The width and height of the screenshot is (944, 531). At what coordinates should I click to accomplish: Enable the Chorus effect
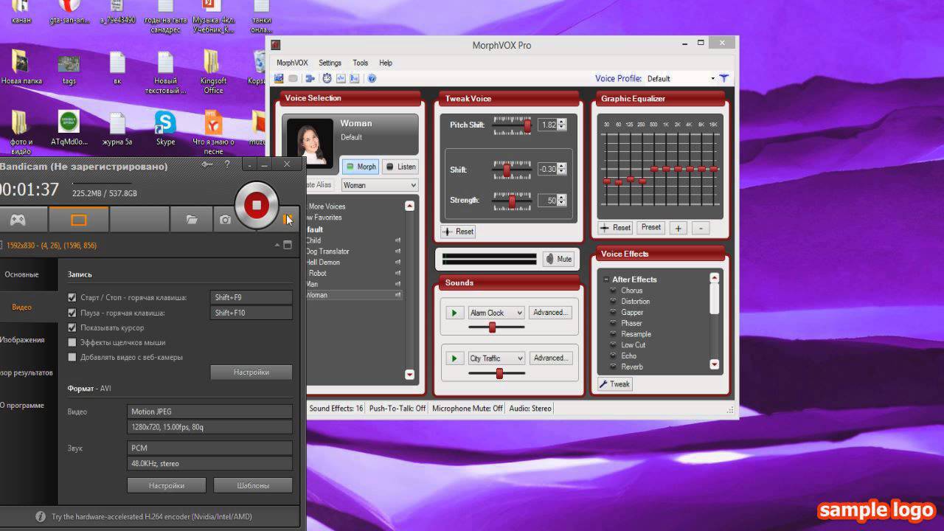[x=613, y=291]
